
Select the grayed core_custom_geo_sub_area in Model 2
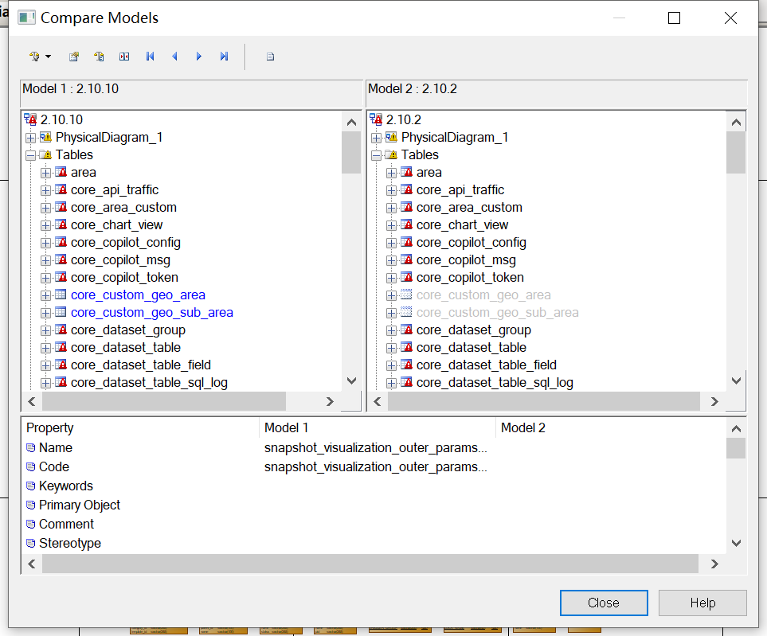[497, 312]
